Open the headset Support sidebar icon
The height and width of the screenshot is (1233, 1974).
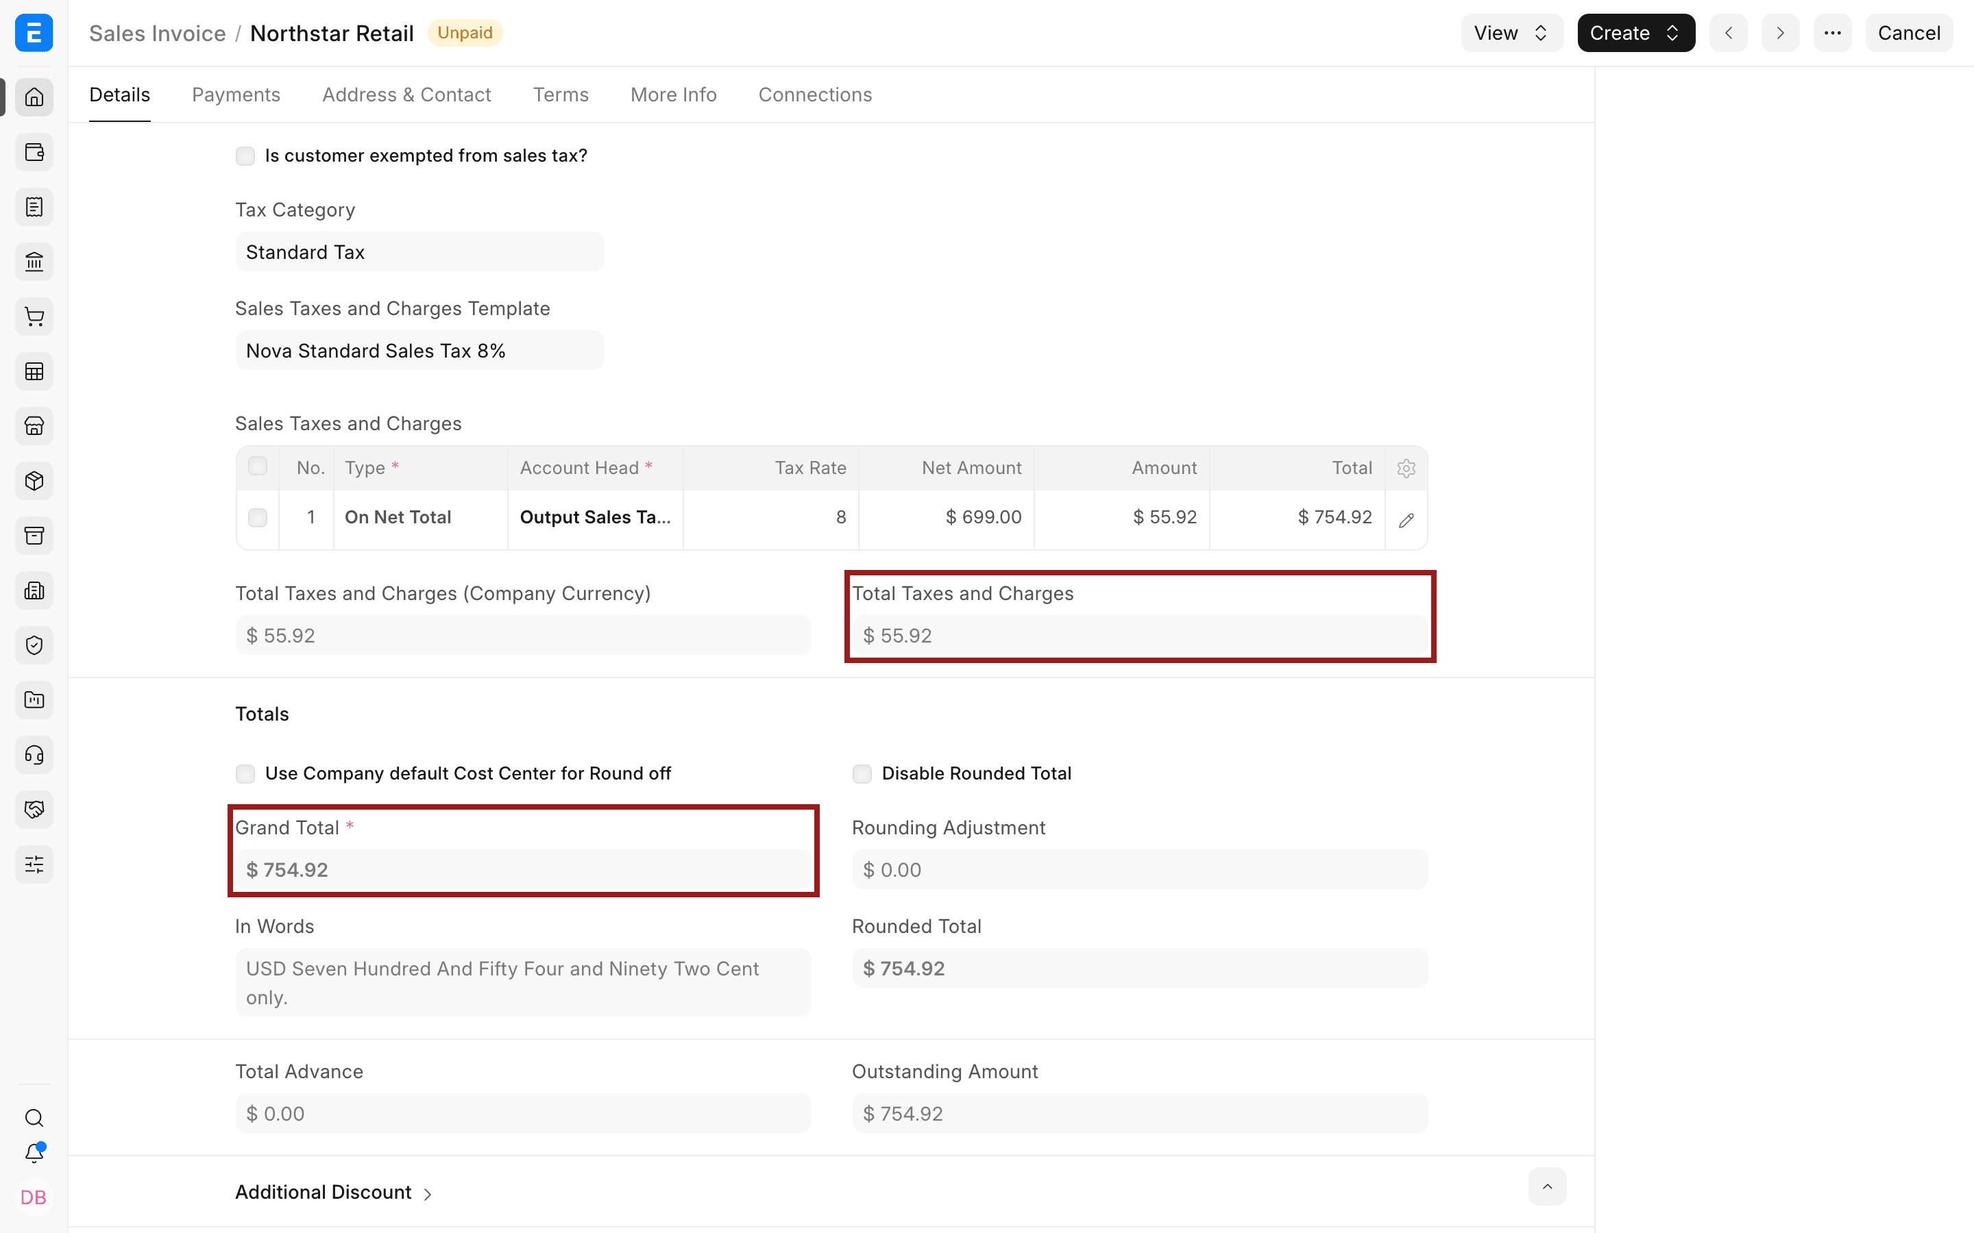click(34, 754)
